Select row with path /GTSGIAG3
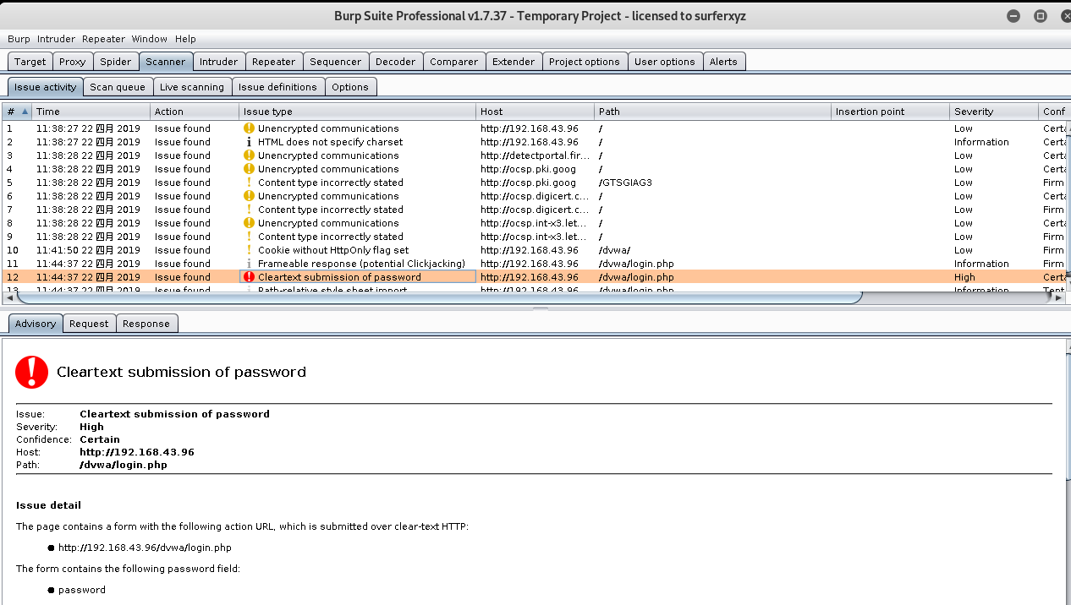Image resolution: width=1071 pixels, height=605 pixels. [x=535, y=183]
